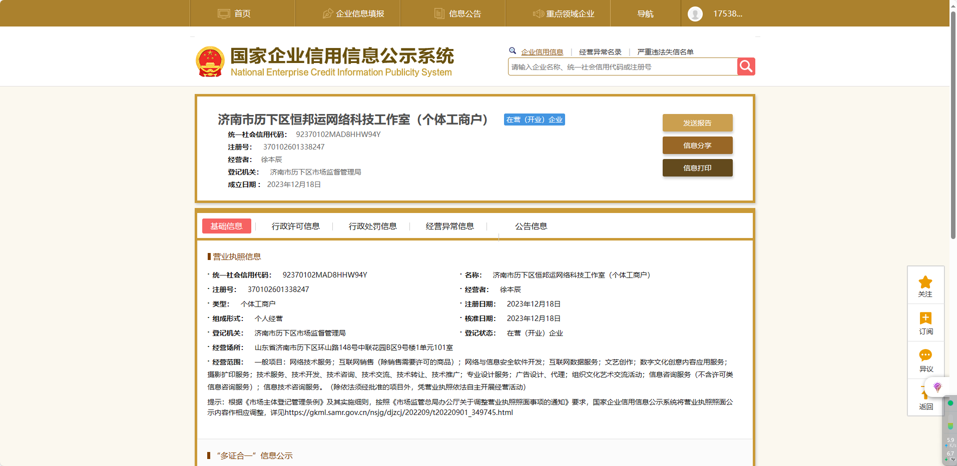Open the 行政处罚信息 tab
The image size is (957, 466).
click(x=372, y=226)
